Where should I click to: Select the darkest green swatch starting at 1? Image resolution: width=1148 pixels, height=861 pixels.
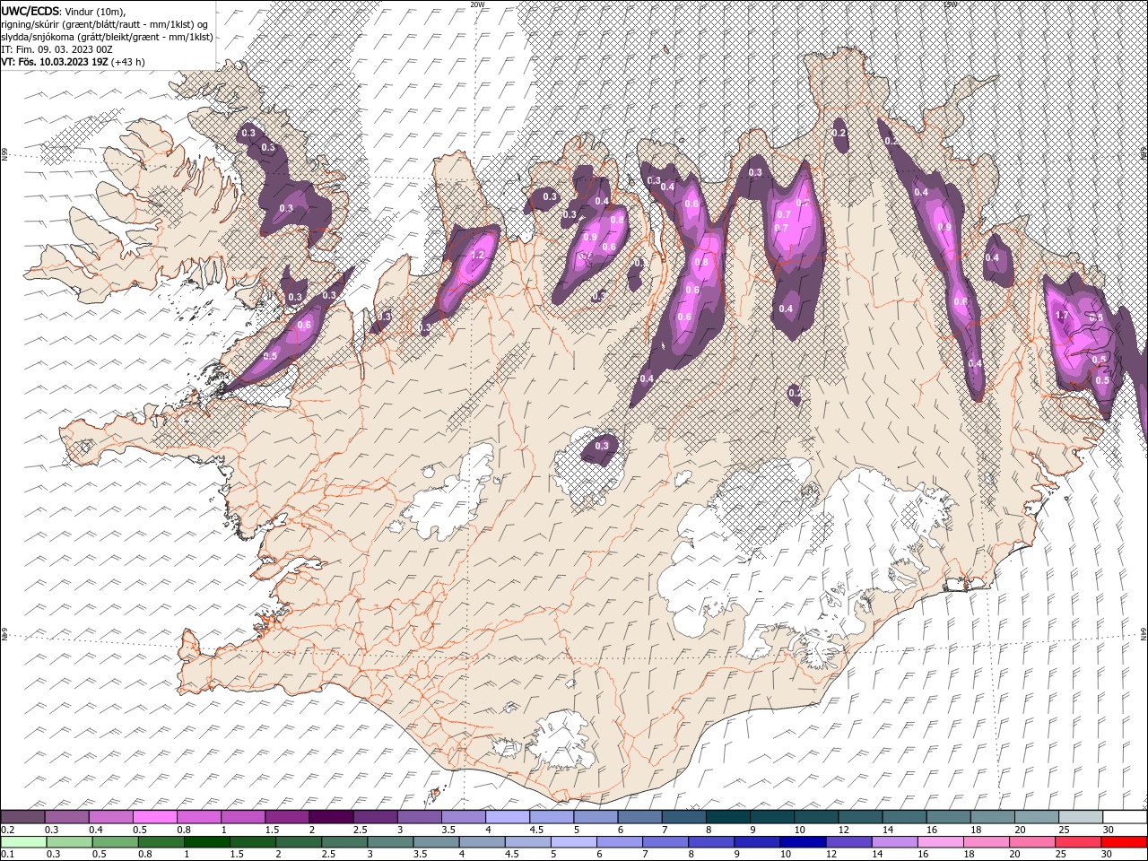206,842
